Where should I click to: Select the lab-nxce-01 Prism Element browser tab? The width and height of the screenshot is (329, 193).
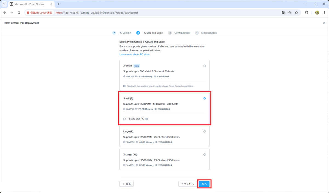pos(31,4)
